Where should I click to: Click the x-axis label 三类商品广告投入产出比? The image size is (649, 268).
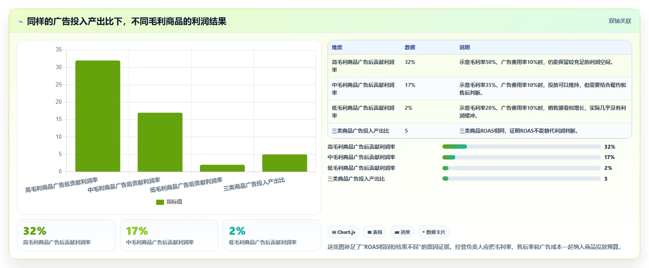click(254, 185)
